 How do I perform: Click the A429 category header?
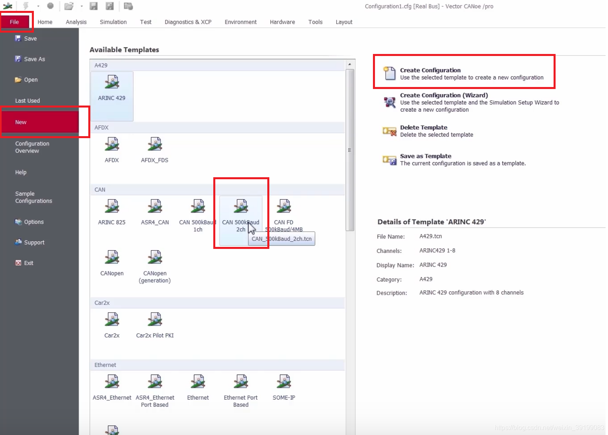218,65
